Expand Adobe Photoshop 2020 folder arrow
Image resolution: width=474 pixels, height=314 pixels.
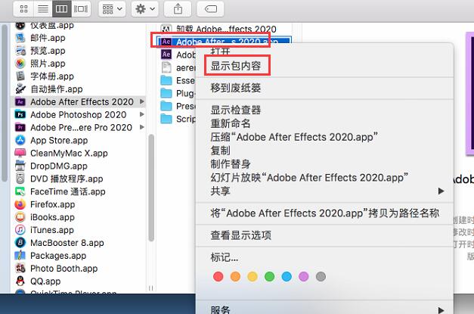tap(142, 114)
